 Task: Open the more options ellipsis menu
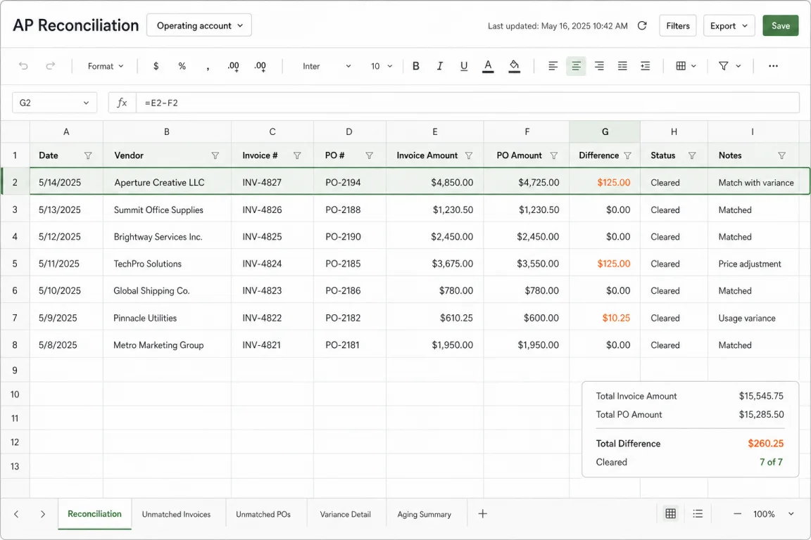click(773, 66)
